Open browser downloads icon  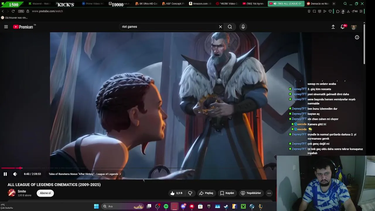[x=348, y=11]
